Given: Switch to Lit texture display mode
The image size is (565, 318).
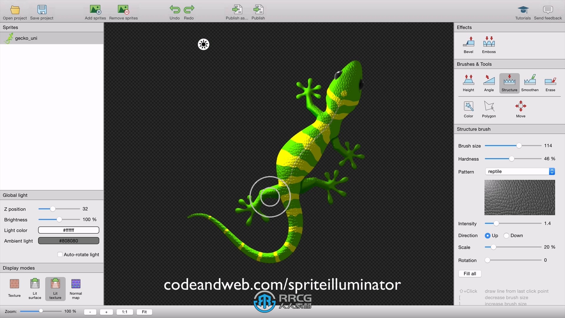Looking at the screenshot, I should tap(55, 289).
